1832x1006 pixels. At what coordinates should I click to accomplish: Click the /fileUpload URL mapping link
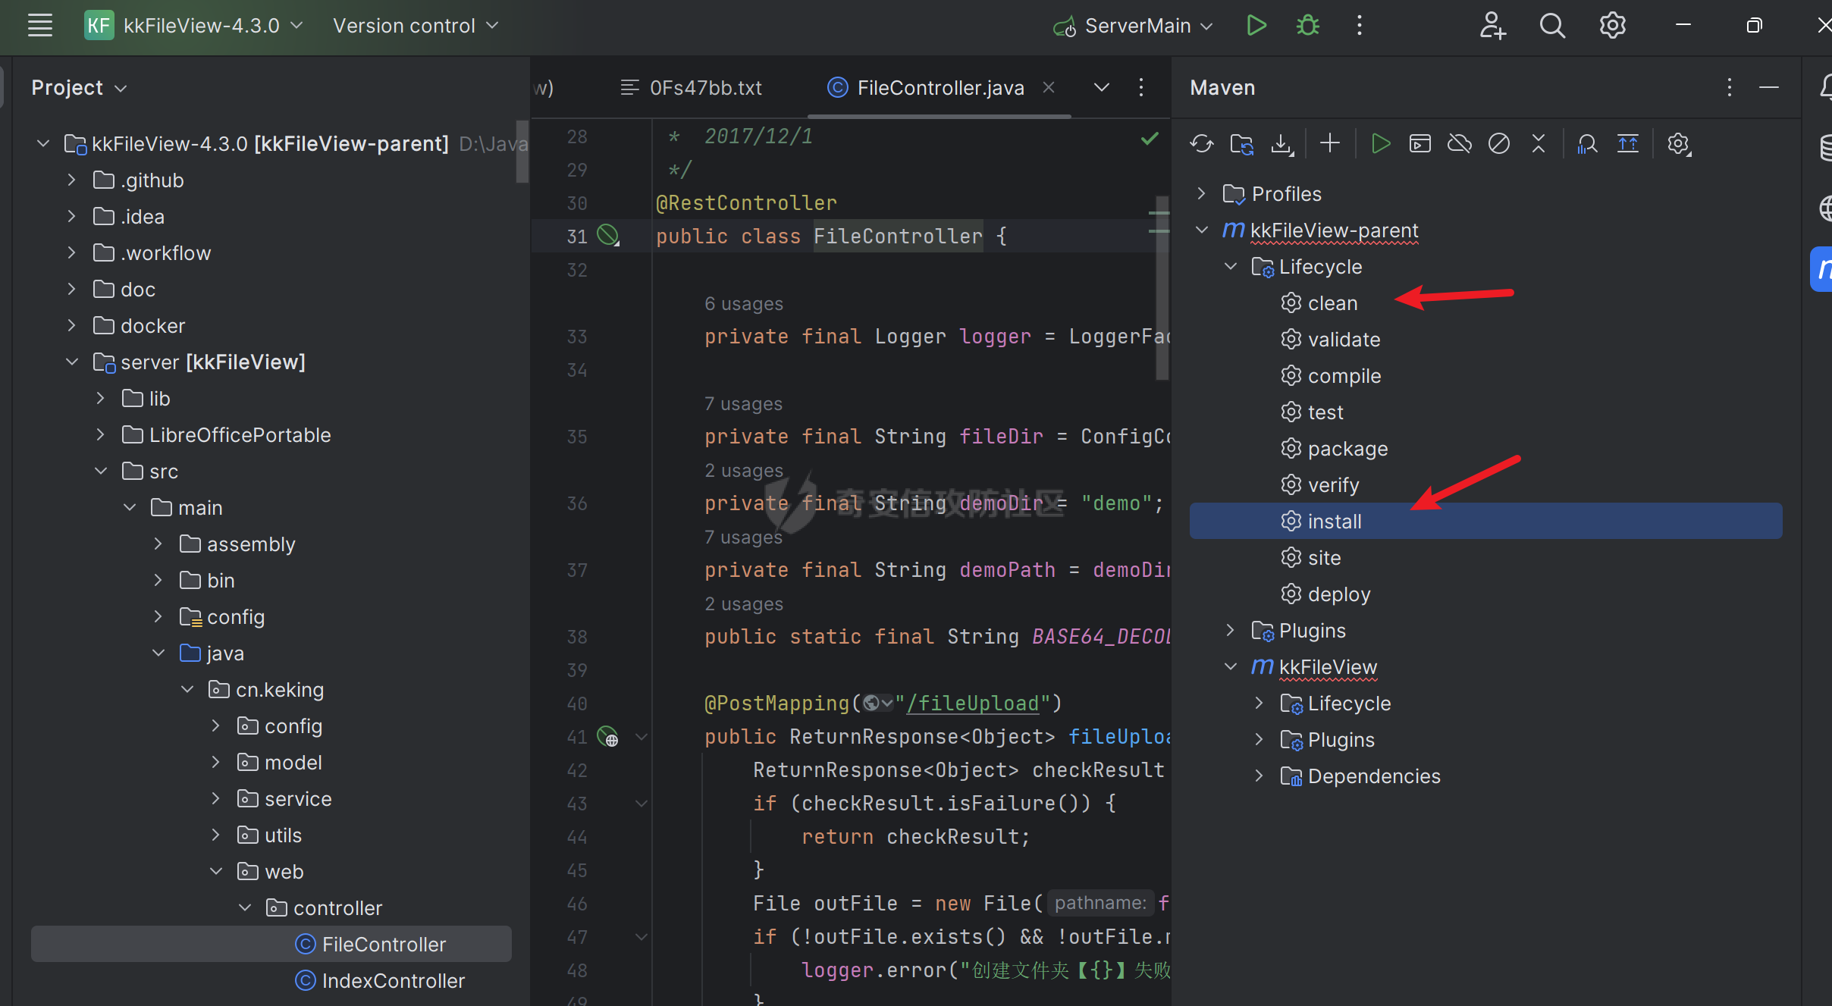[973, 703]
